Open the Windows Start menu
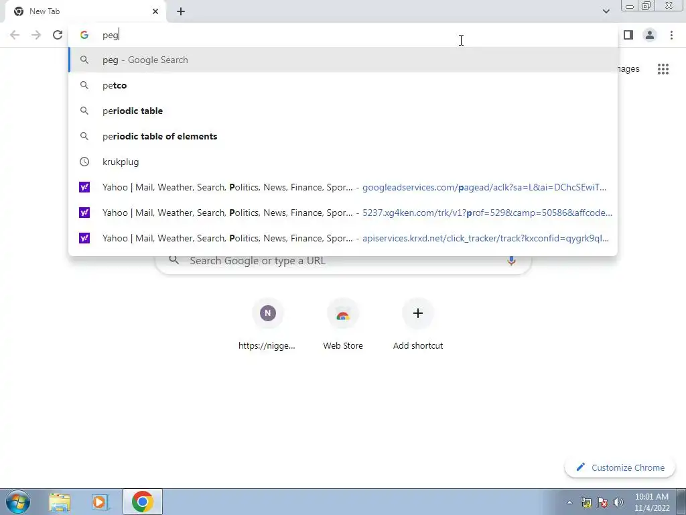This screenshot has width=686, height=515. 18,502
